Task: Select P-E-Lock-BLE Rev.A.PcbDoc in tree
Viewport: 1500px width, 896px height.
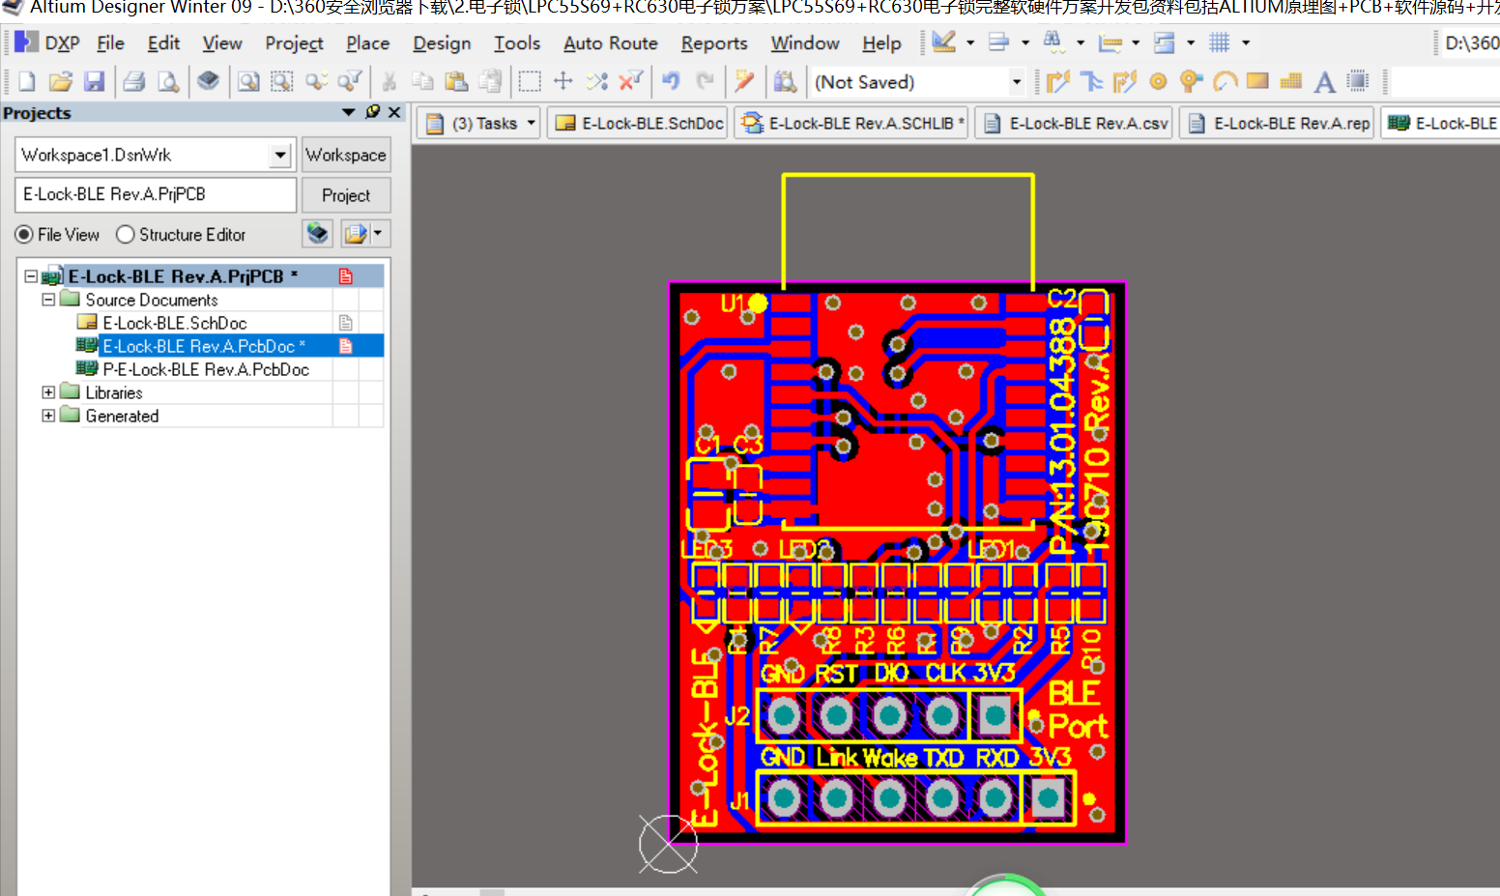Action: pyautogui.click(x=205, y=369)
